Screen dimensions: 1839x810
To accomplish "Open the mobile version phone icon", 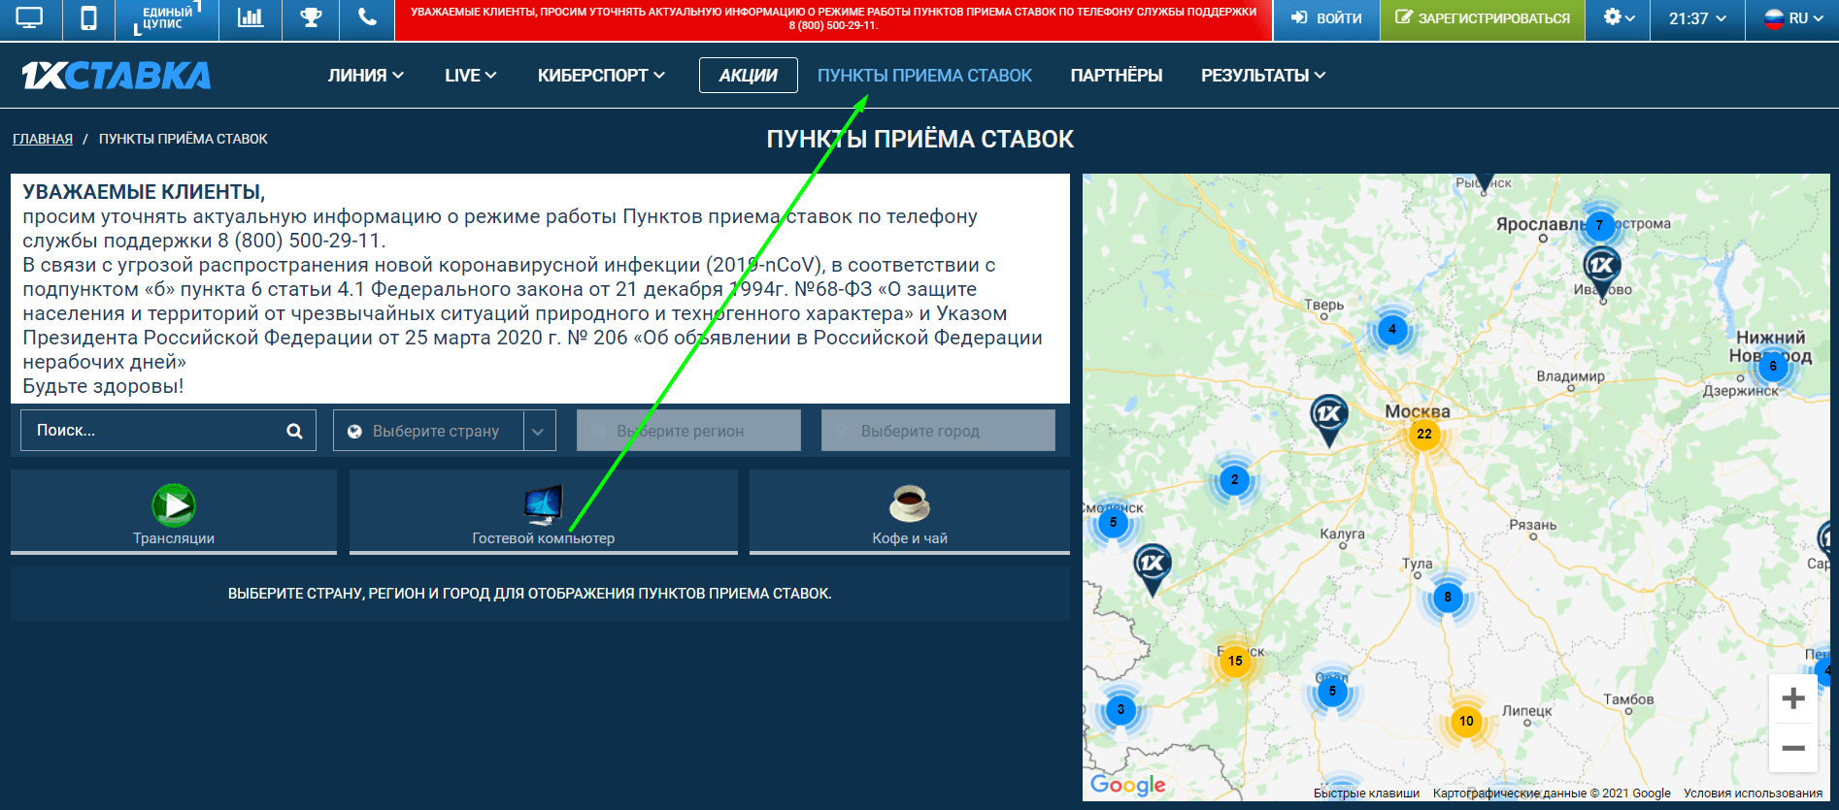I will click(88, 18).
